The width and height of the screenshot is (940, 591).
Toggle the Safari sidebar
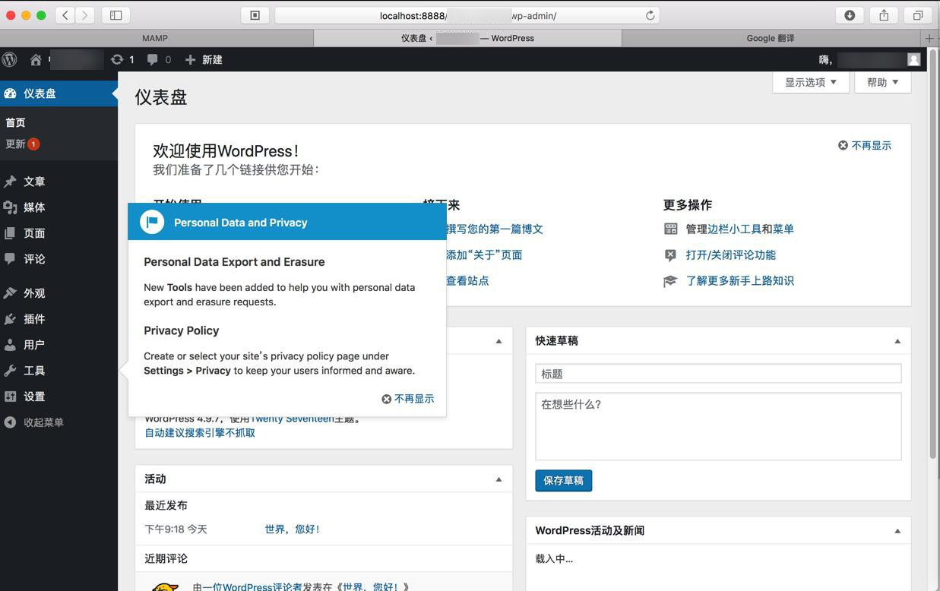[116, 15]
